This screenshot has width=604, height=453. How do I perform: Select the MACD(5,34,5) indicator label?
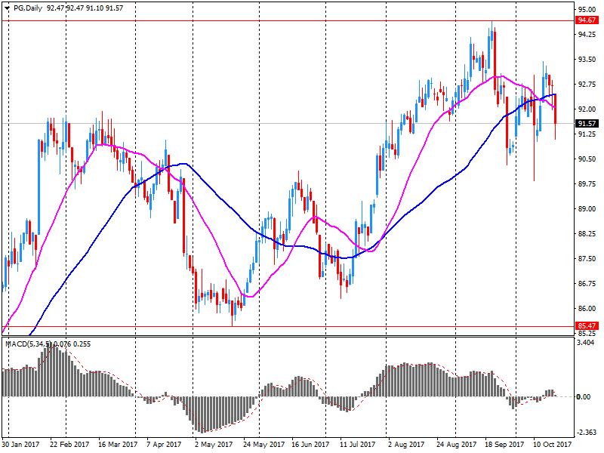click(28, 344)
